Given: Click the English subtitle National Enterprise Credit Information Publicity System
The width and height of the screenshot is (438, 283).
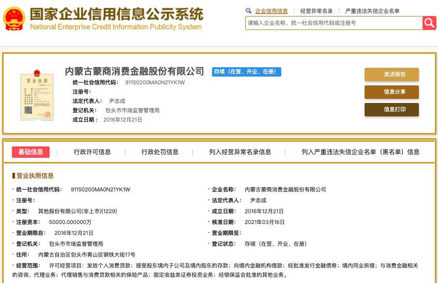Looking at the screenshot, I should [116, 27].
